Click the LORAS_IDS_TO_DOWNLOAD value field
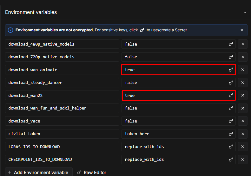The height and width of the screenshot is (176, 251). (175, 147)
